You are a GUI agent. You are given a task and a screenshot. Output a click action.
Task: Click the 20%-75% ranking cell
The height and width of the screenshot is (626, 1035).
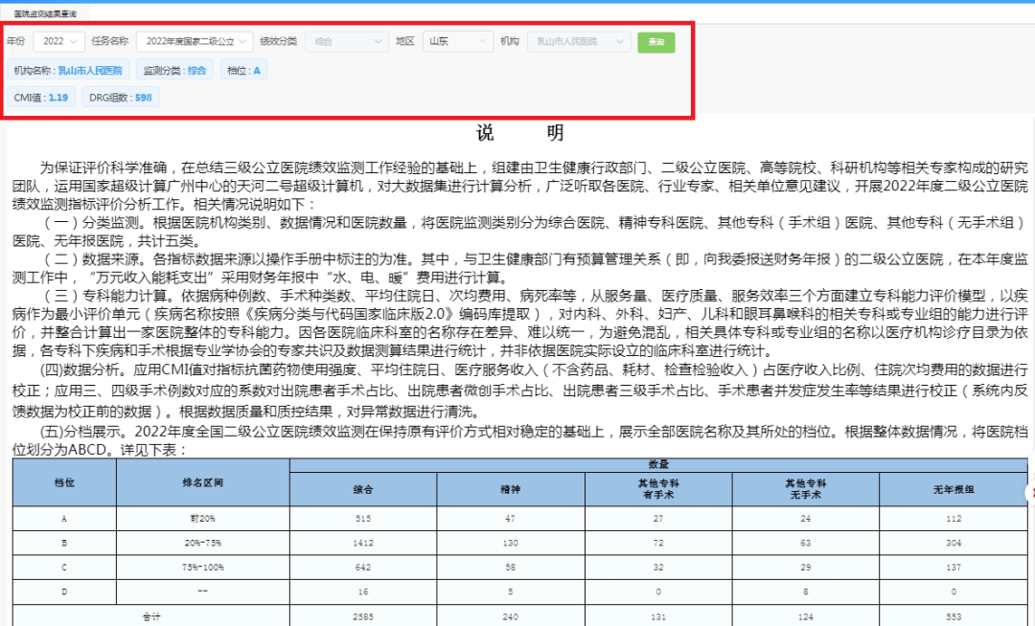pos(202,543)
